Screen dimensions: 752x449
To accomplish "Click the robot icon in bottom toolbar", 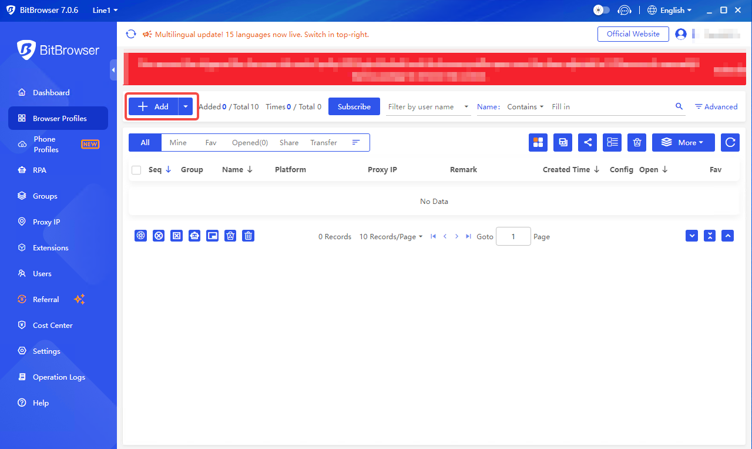I will [194, 236].
